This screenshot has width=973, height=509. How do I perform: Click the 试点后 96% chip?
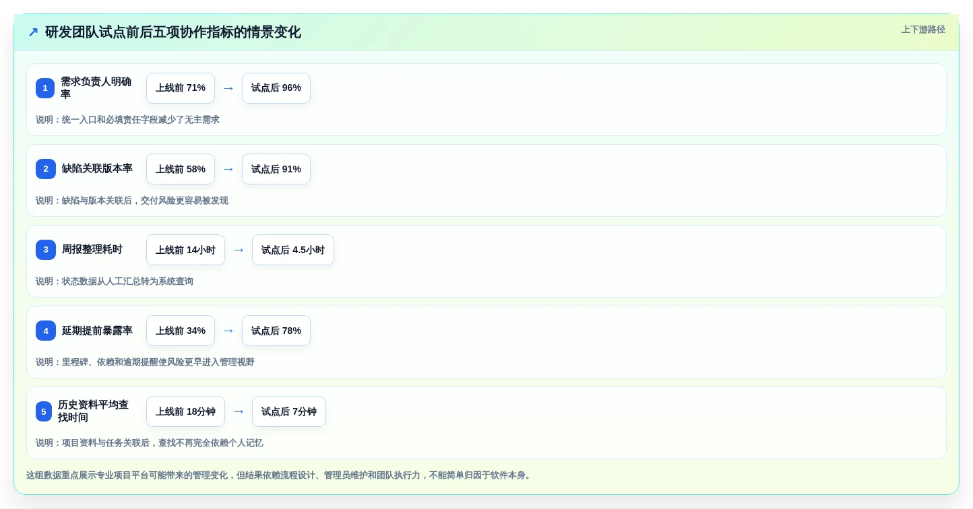tap(276, 88)
